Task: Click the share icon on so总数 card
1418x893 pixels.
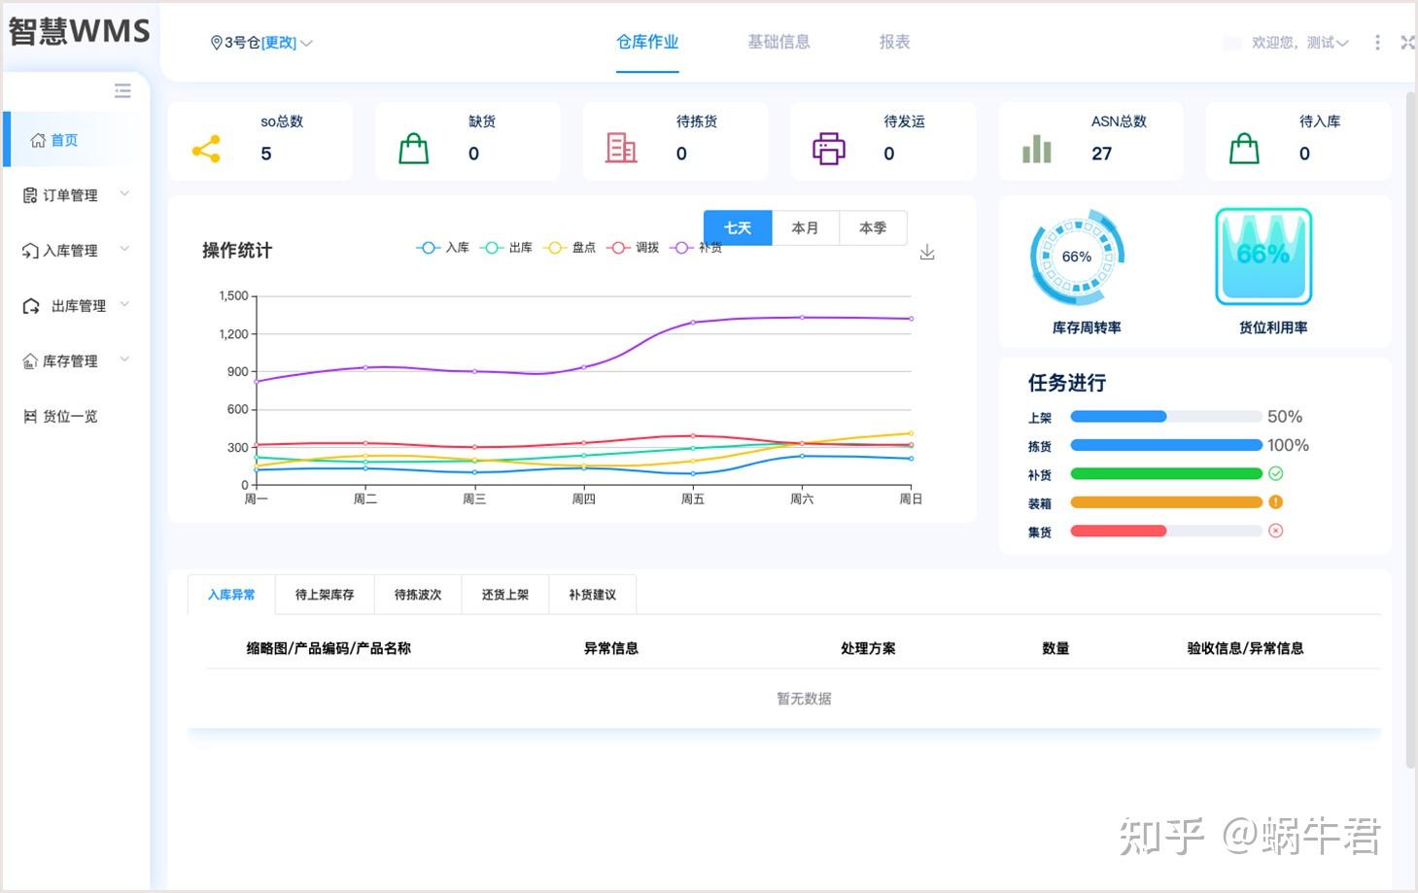Action: pyautogui.click(x=206, y=148)
